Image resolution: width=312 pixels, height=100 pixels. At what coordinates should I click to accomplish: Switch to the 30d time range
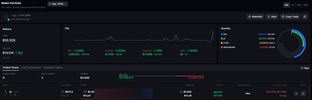(299, 5)
